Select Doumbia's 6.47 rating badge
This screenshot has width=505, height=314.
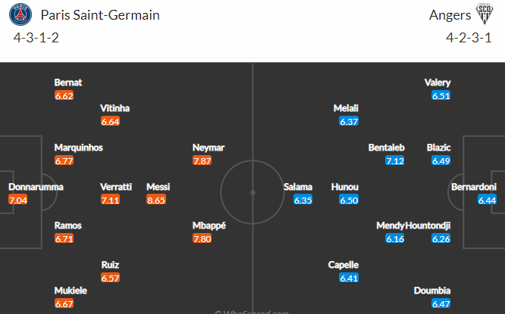[441, 303]
